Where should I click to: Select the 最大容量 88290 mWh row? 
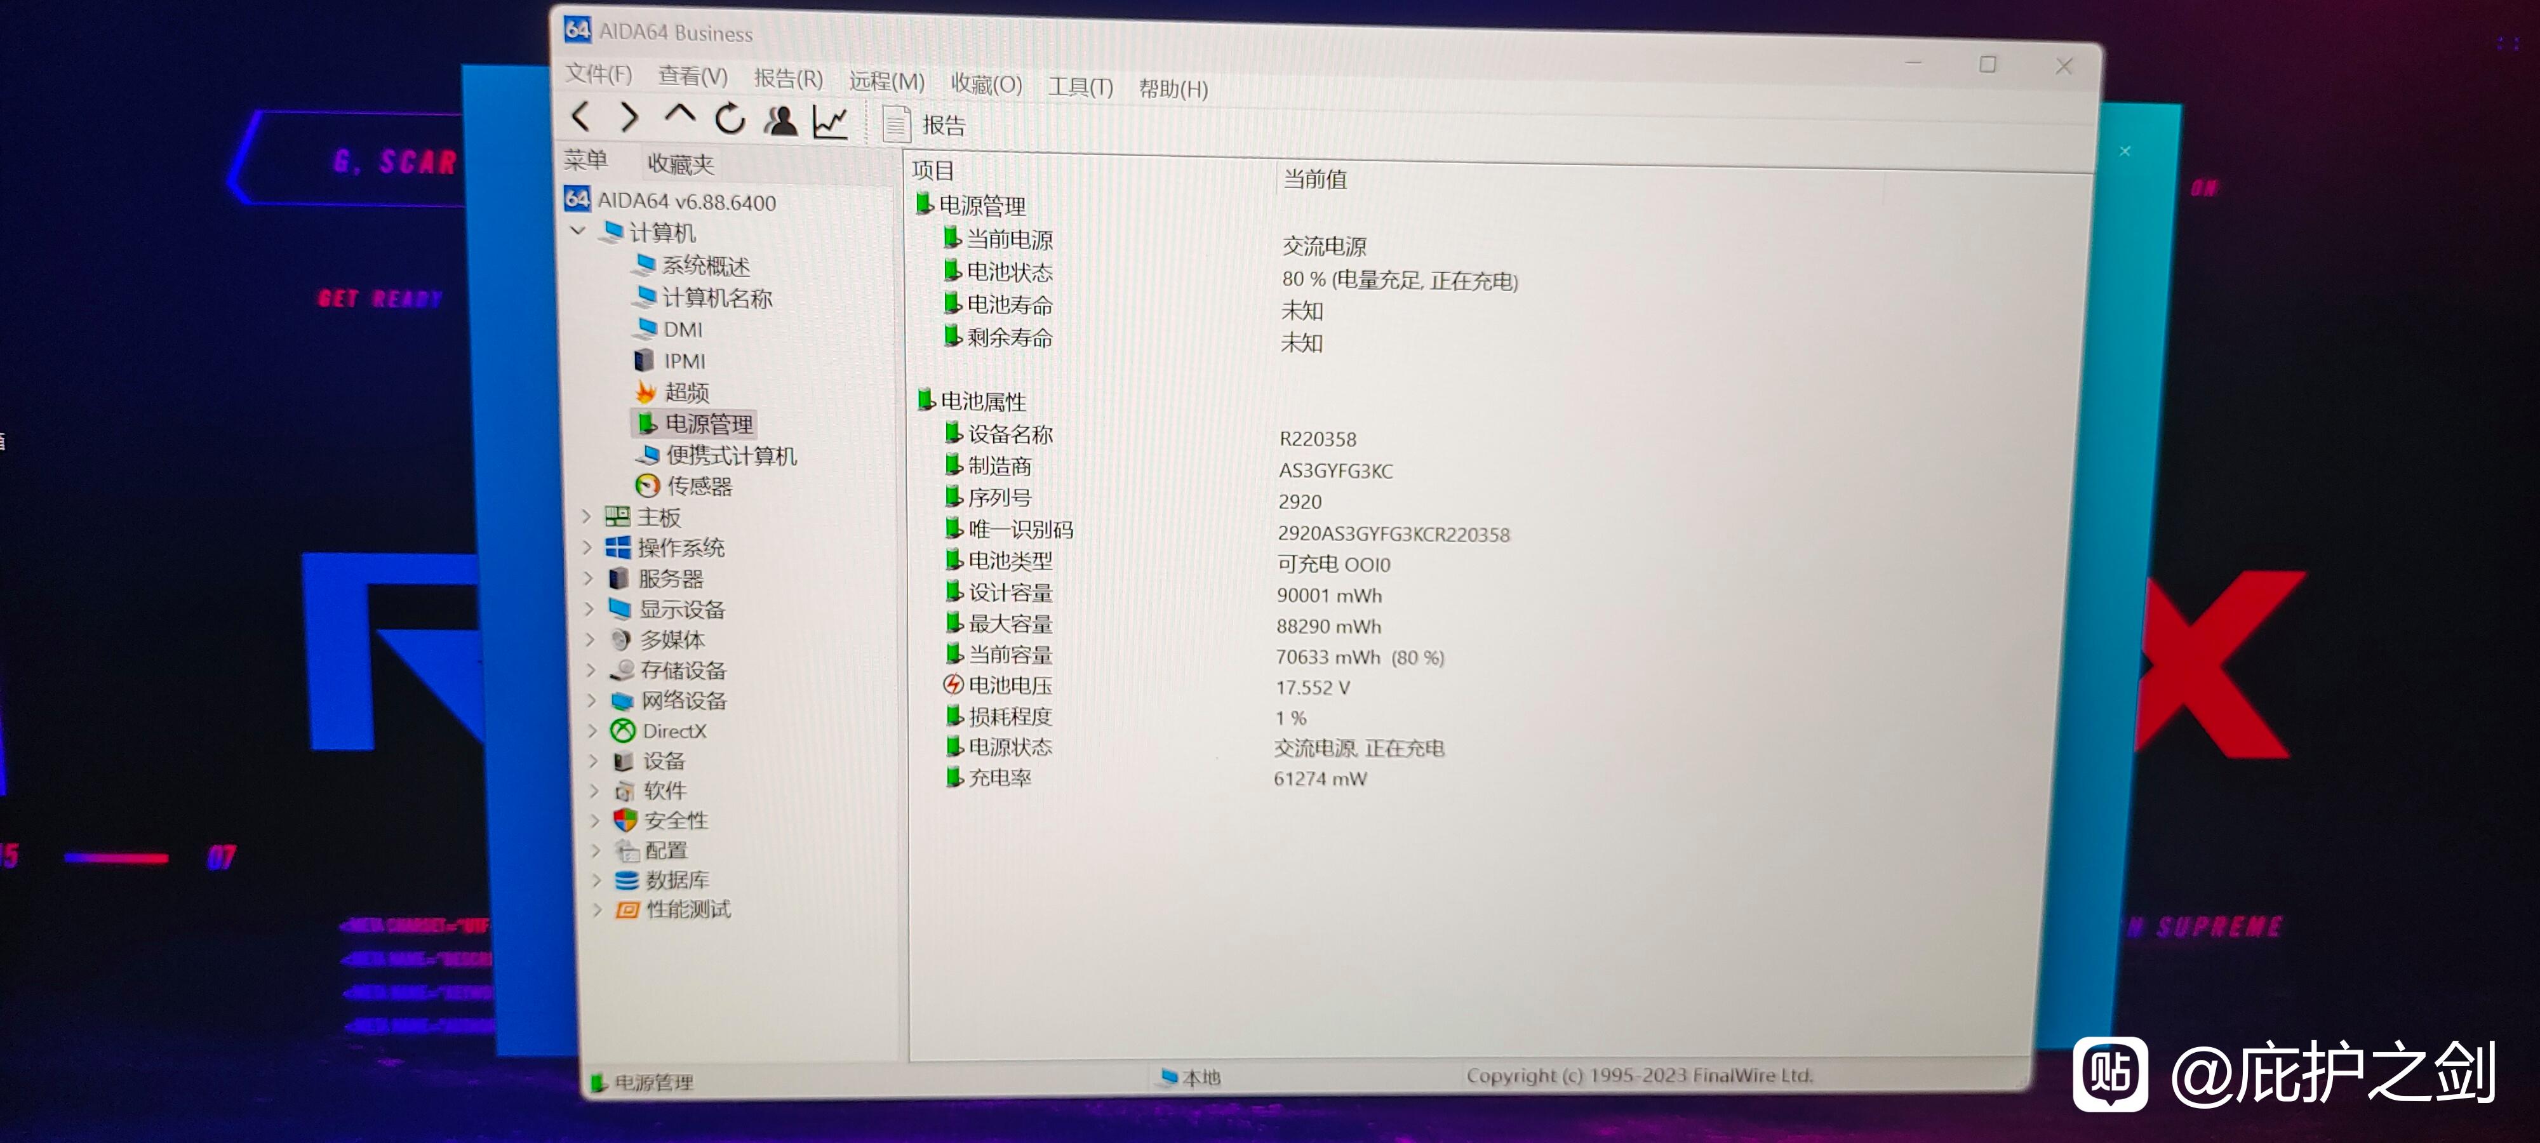1163,624
